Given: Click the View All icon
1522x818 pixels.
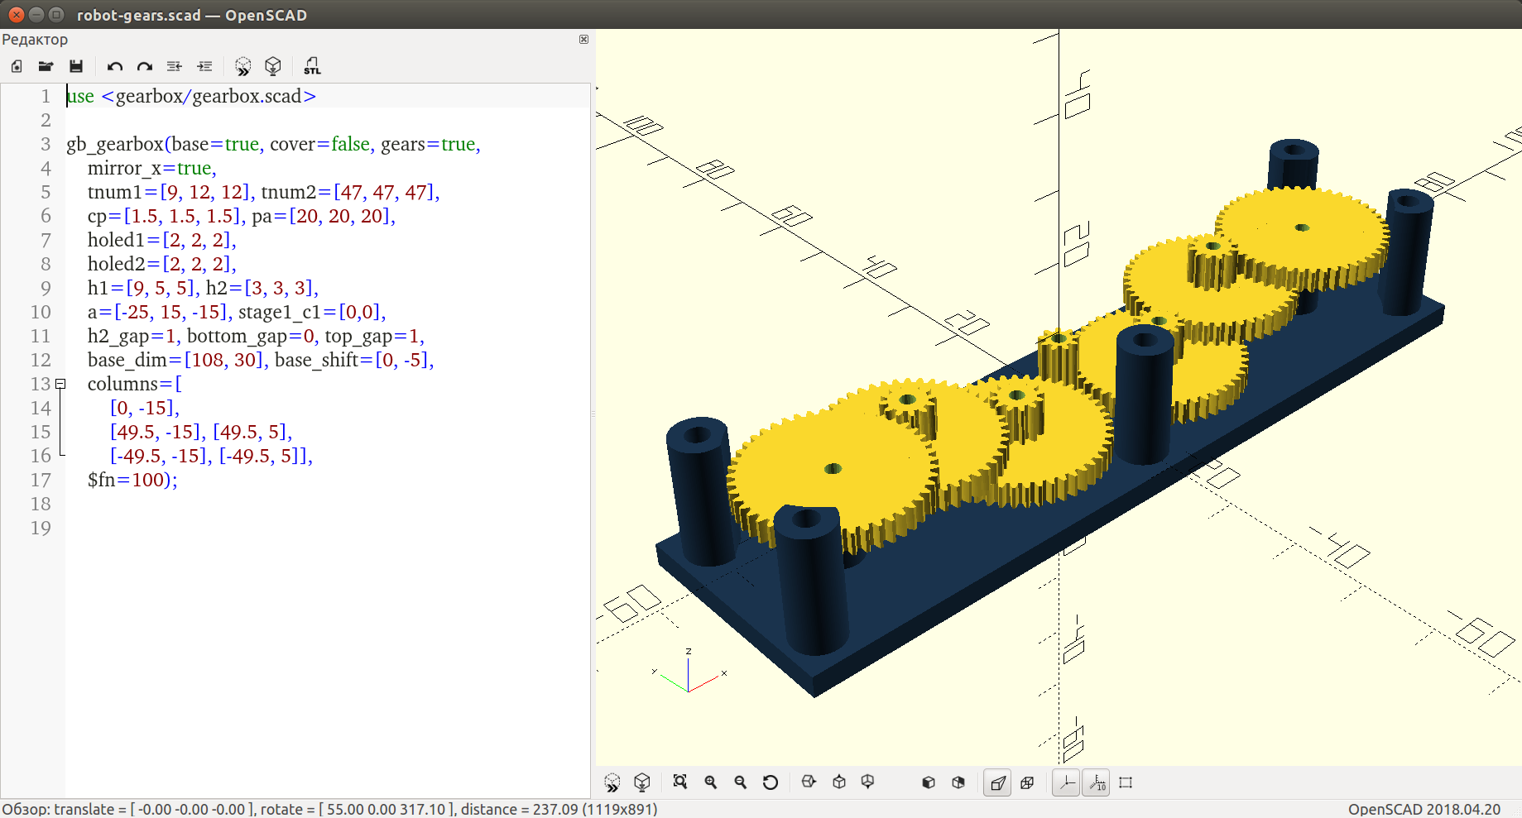Looking at the screenshot, I should (680, 782).
